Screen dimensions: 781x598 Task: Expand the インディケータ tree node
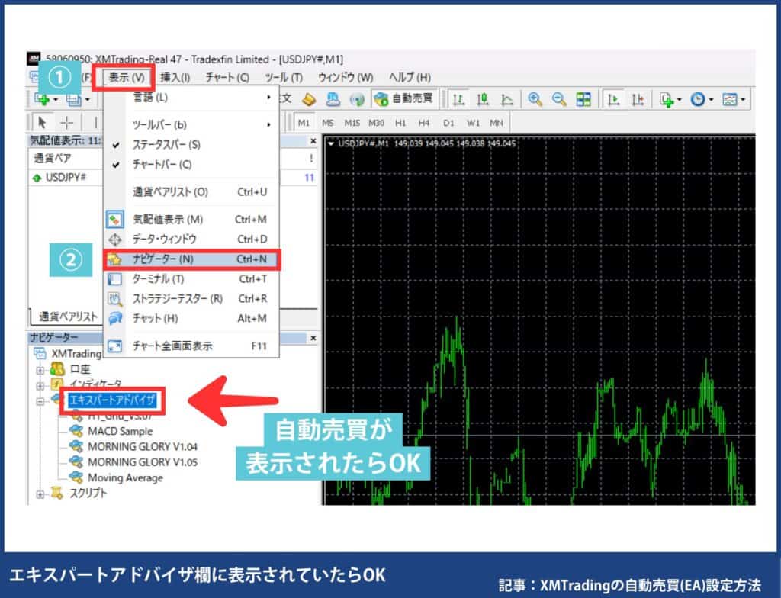[x=40, y=385]
